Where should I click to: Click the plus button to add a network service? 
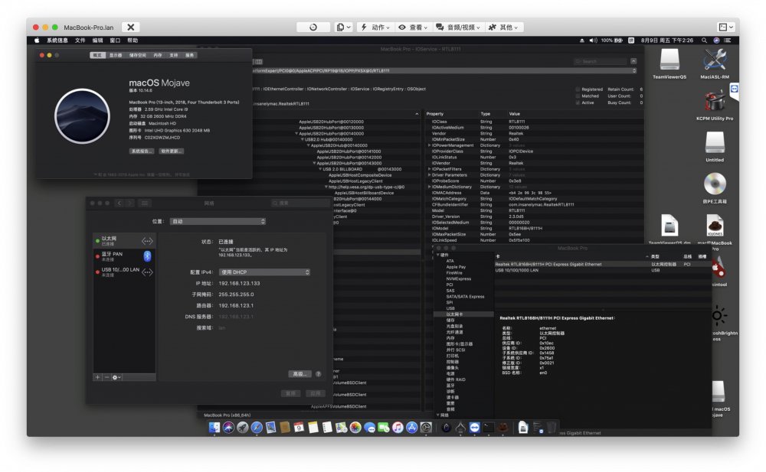(98, 377)
